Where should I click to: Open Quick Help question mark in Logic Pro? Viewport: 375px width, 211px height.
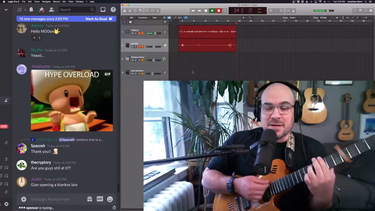[135, 11]
